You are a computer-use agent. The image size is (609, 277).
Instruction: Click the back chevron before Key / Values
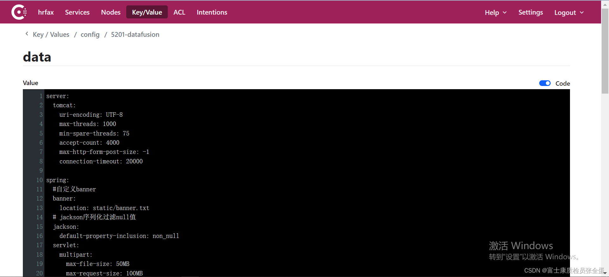point(27,34)
